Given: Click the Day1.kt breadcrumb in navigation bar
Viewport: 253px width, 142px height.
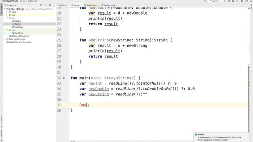Looking at the screenshot, I should point(32,1).
